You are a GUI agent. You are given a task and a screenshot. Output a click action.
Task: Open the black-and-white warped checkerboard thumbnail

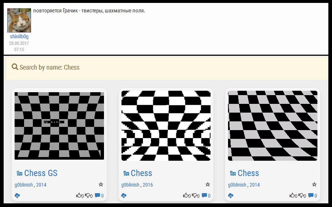click(x=166, y=126)
